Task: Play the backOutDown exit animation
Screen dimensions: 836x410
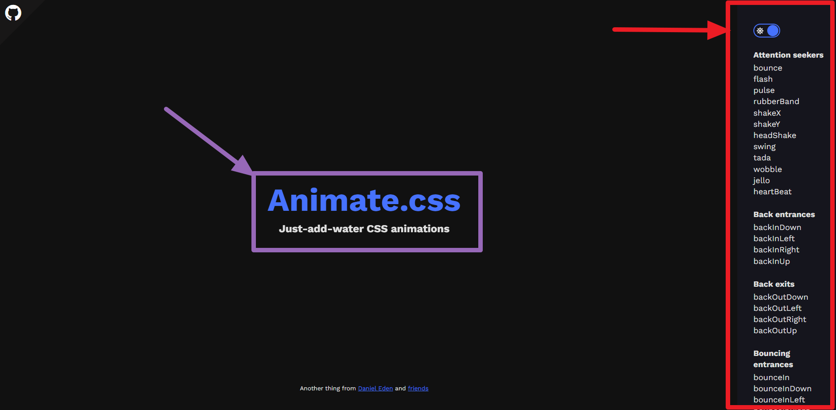Action: (781, 297)
